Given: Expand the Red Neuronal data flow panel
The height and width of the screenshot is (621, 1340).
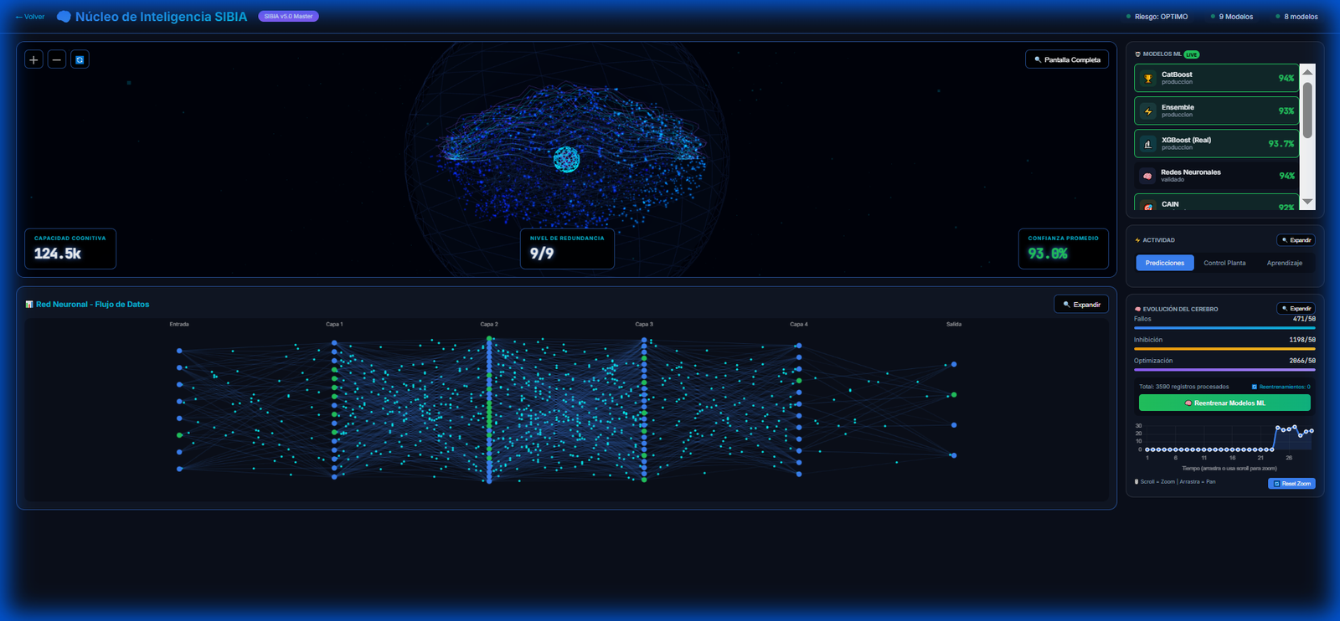Looking at the screenshot, I should click(x=1081, y=305).
